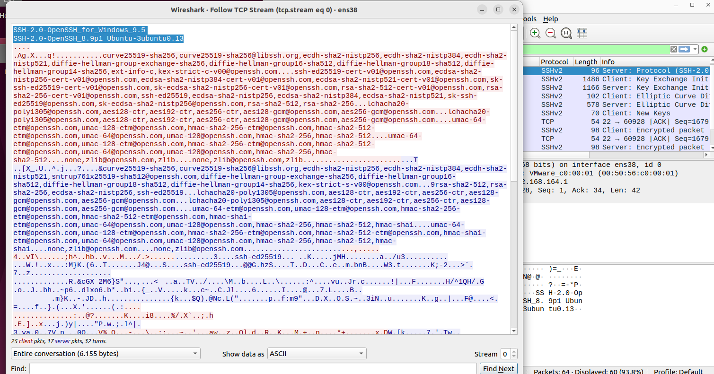Maximize the Follow TCP Stream dialog
714x374 pixels.
point(498,9)
